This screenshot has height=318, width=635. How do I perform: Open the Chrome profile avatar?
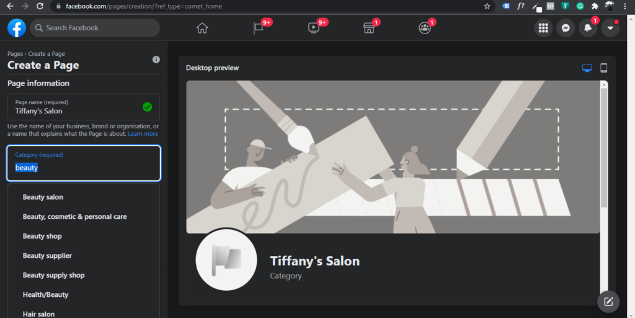pyautogui.click(x=610, y=6)
